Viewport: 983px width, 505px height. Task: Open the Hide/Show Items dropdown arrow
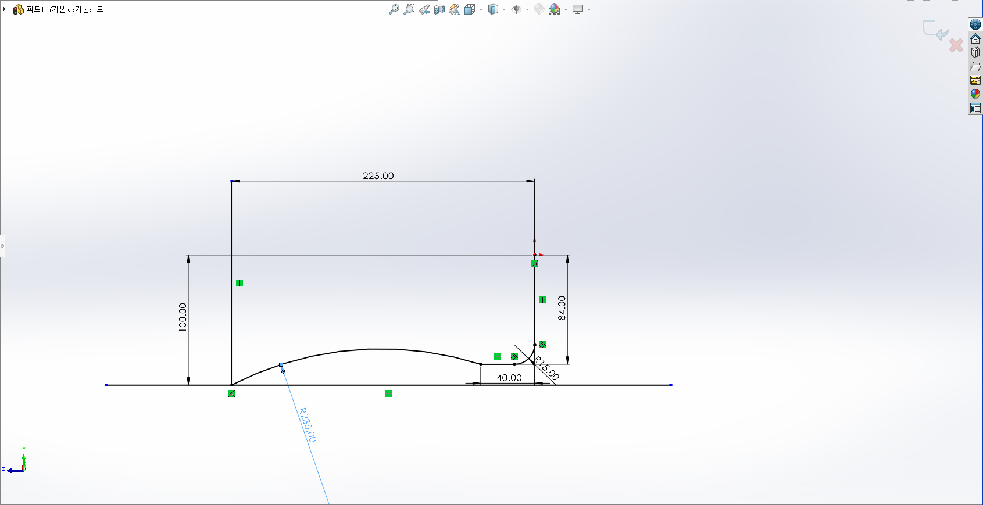[x=527, y=9]
